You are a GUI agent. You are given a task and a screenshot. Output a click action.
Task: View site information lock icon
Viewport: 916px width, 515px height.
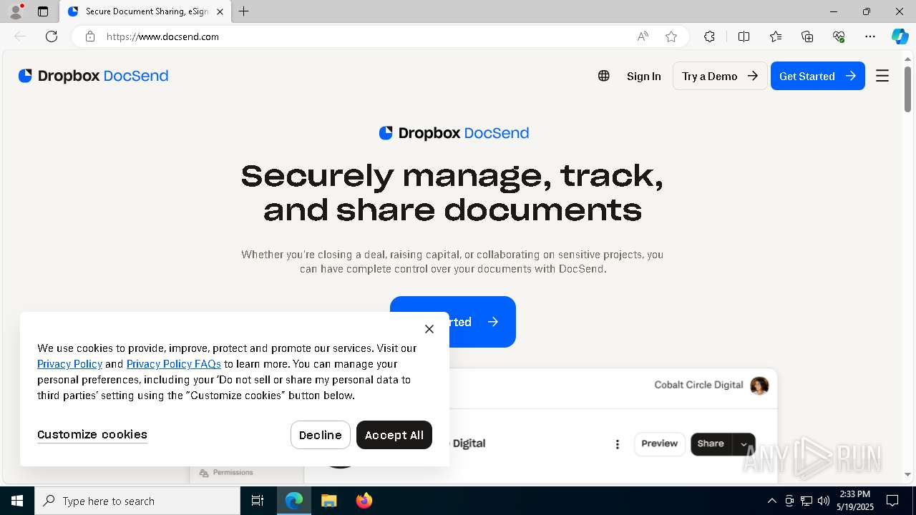point(90,36)
